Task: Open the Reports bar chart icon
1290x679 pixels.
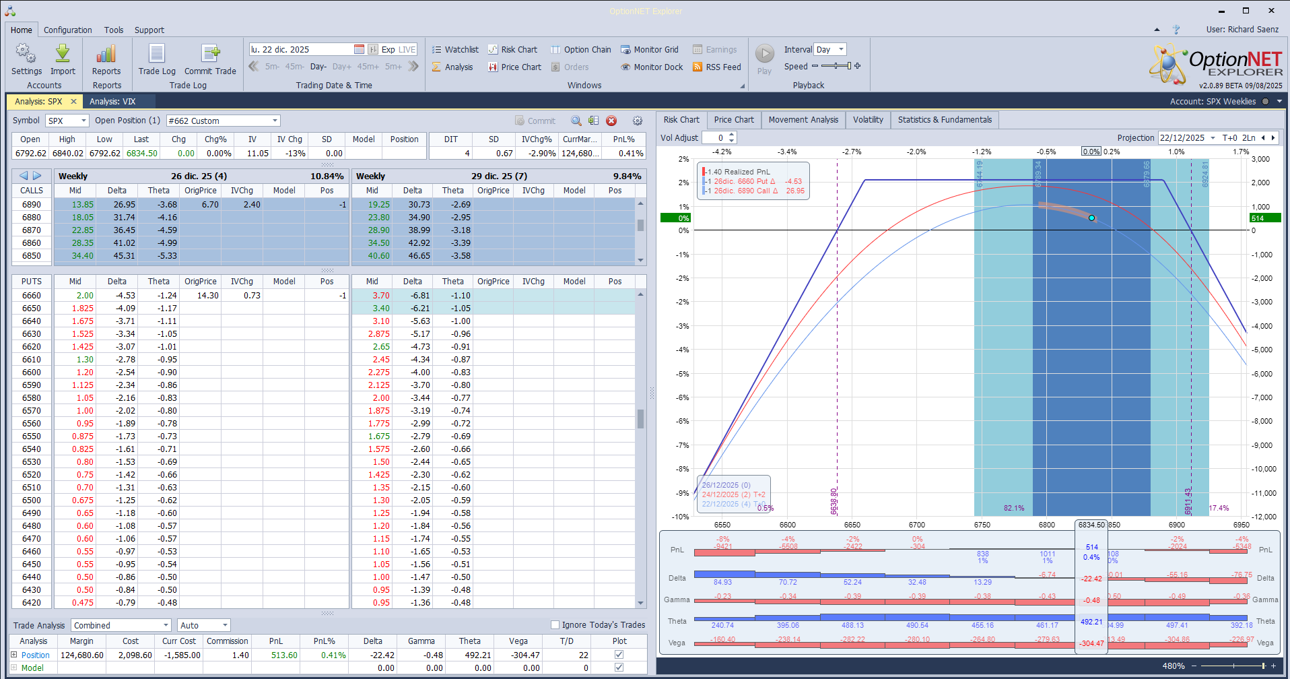Action: [106, 59]
